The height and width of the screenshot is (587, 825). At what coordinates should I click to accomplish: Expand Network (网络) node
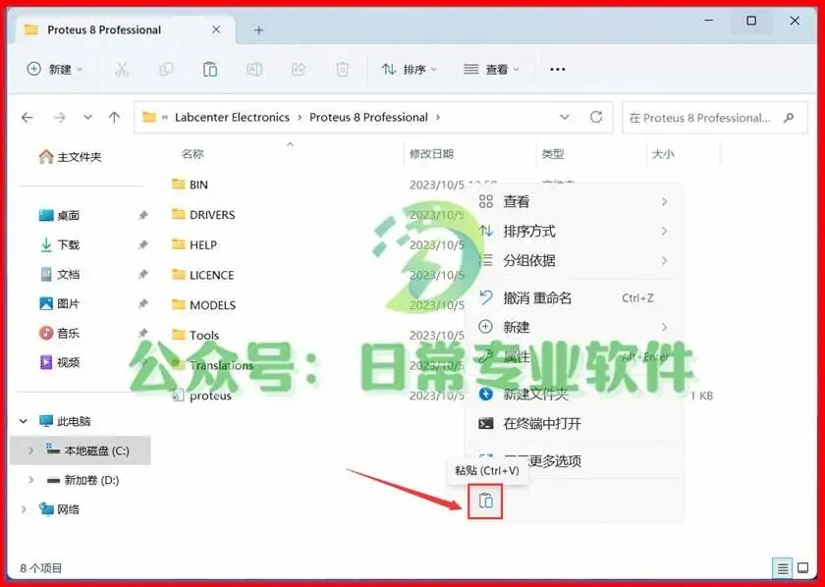(24, 509)
